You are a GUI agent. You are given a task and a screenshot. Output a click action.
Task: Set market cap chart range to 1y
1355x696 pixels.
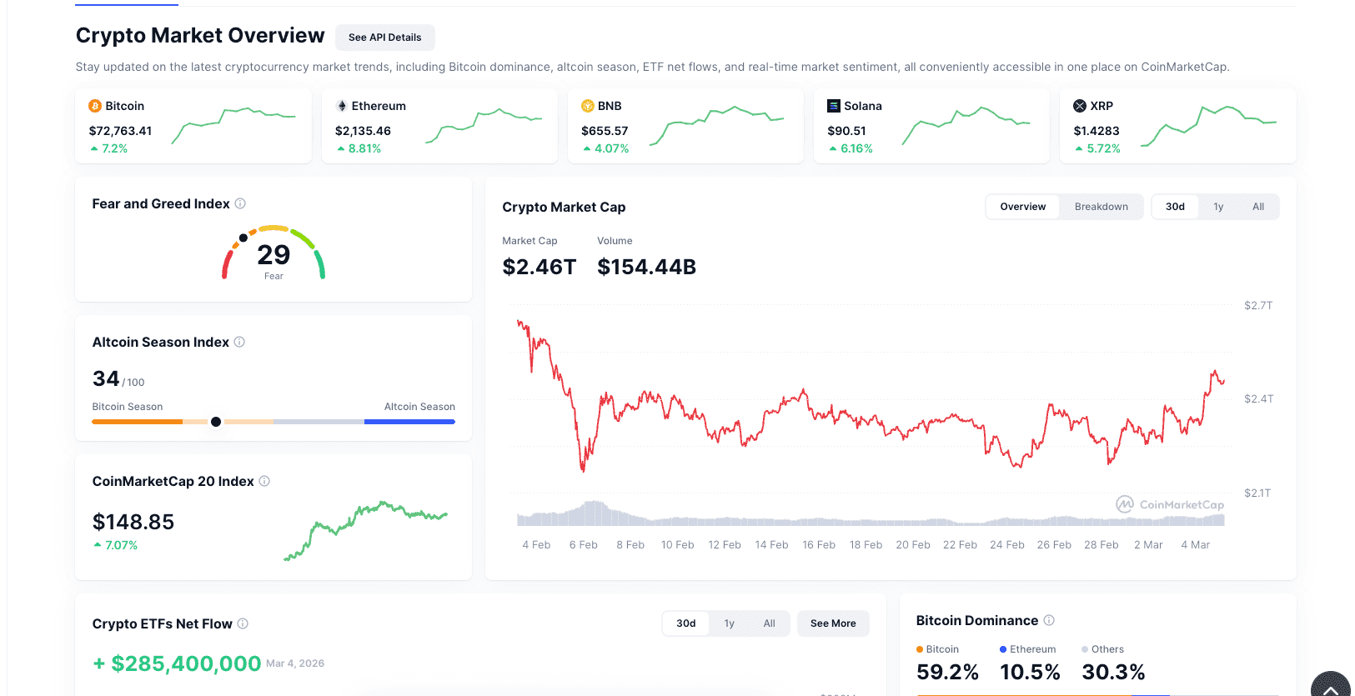[1218, 207]
